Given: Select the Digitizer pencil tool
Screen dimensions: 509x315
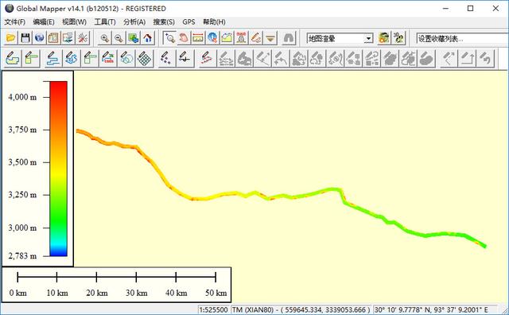Looking at the screenshot, I should [256, 38].
